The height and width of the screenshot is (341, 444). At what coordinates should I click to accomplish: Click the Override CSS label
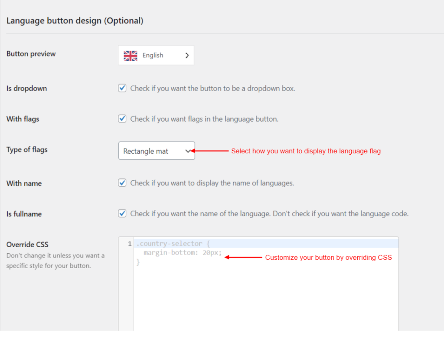click(x=27, y=245)
